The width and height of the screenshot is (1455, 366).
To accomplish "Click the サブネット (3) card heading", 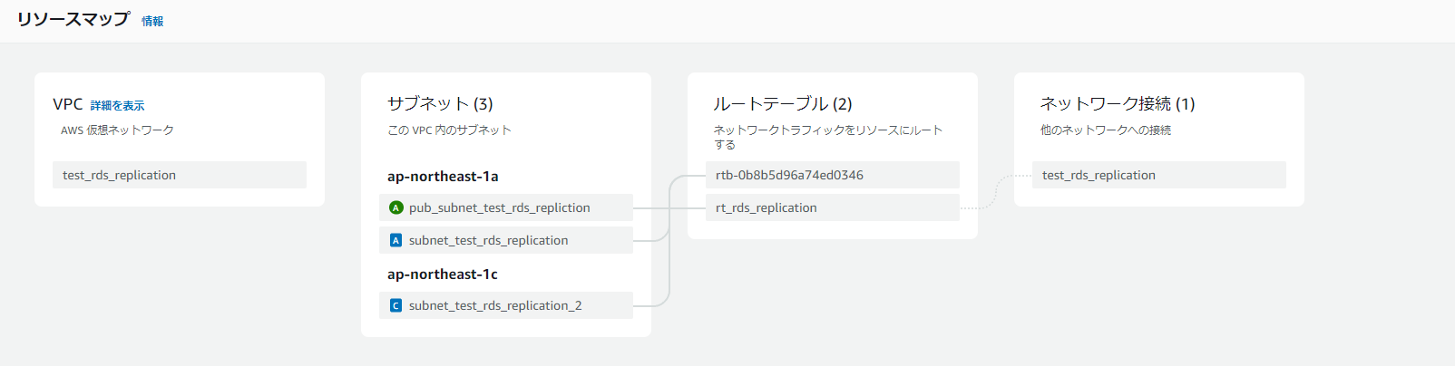I will pos(440,104).
